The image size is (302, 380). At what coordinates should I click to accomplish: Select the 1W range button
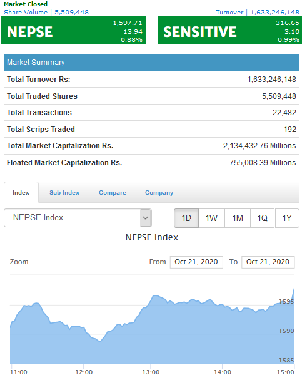click(x=211, y=218)
